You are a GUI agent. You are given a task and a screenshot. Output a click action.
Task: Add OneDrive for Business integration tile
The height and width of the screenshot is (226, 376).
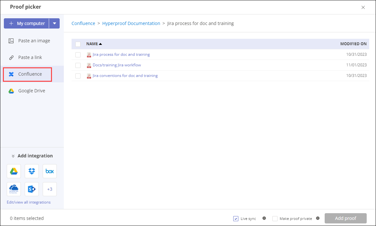click(x=14, y=189)
